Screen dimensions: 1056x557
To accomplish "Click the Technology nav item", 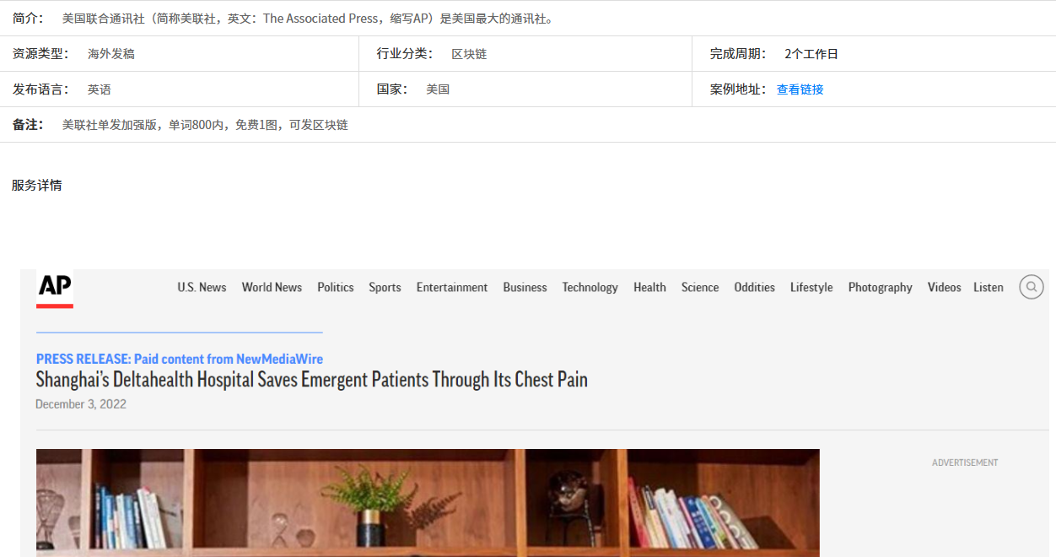I will 590,287.
